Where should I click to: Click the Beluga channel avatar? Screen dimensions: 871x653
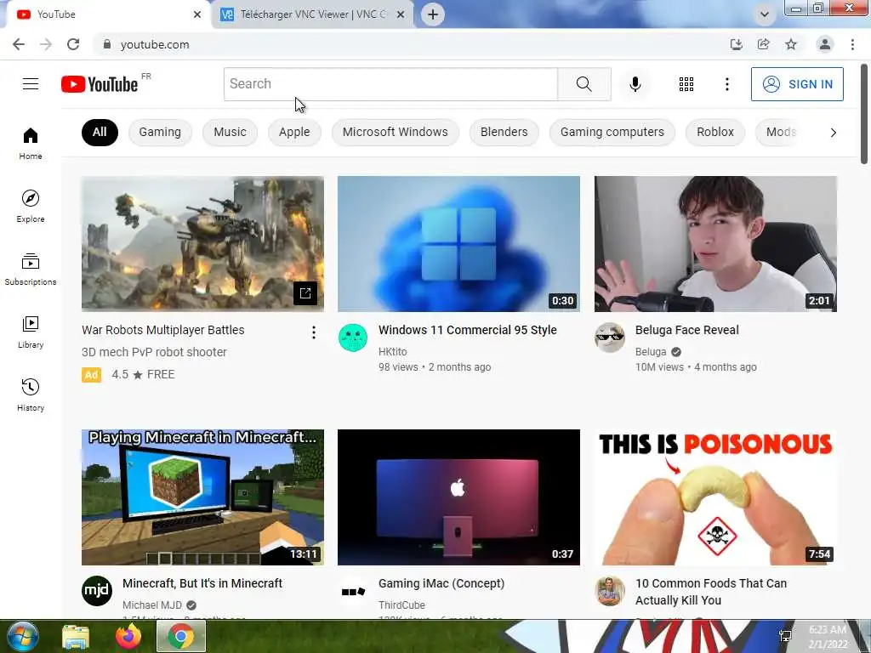click(x=609, y=338)
